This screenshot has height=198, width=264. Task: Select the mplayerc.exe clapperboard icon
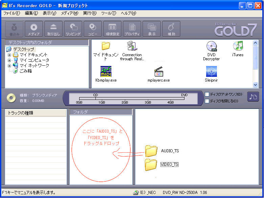tap(159, 71)
